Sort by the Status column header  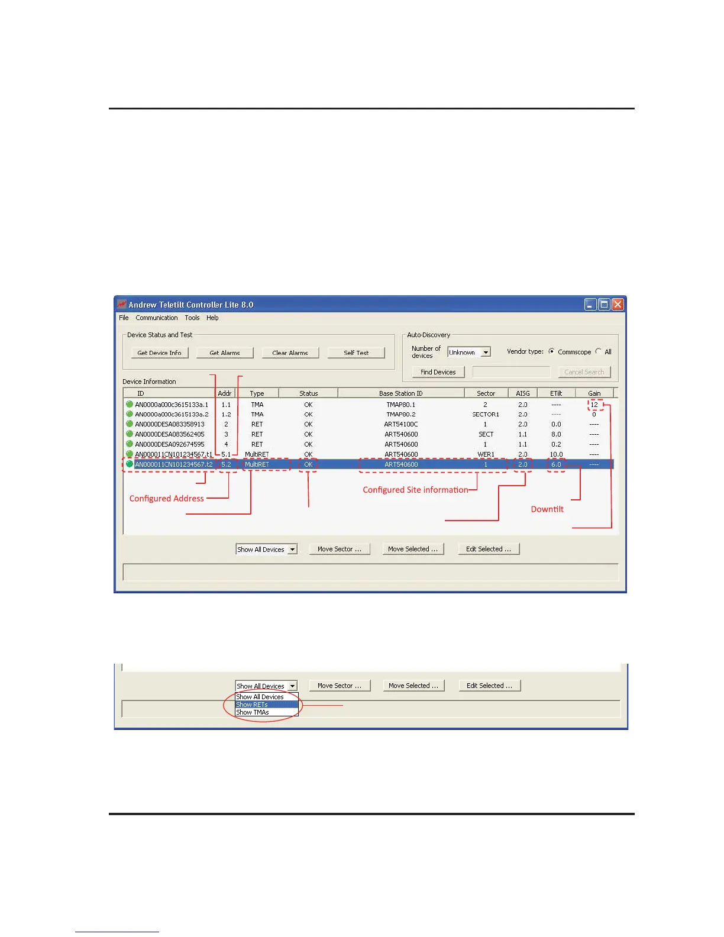coord(308,393)
